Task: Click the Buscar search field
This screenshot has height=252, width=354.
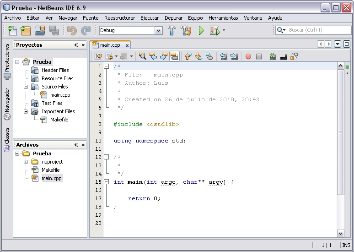Action: pos(319,30)
